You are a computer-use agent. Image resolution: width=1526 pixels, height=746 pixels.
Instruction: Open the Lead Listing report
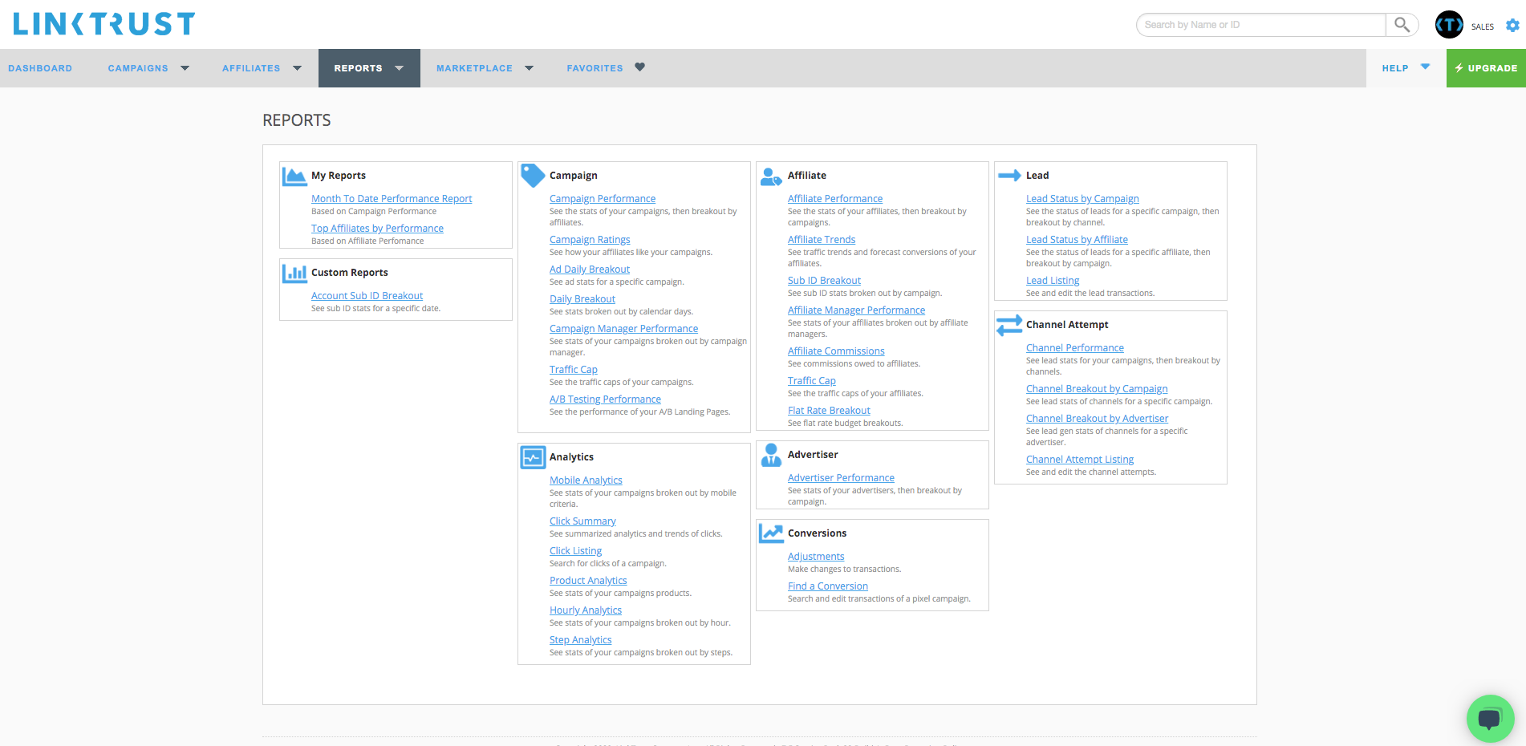pyautogui.click(x=1053, y=281)
